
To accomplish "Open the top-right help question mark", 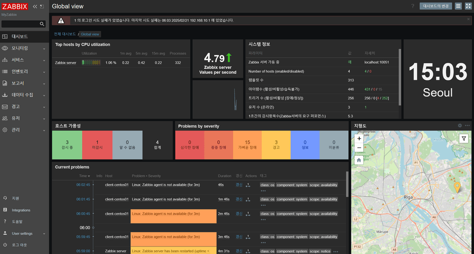I will pos(413,6).
